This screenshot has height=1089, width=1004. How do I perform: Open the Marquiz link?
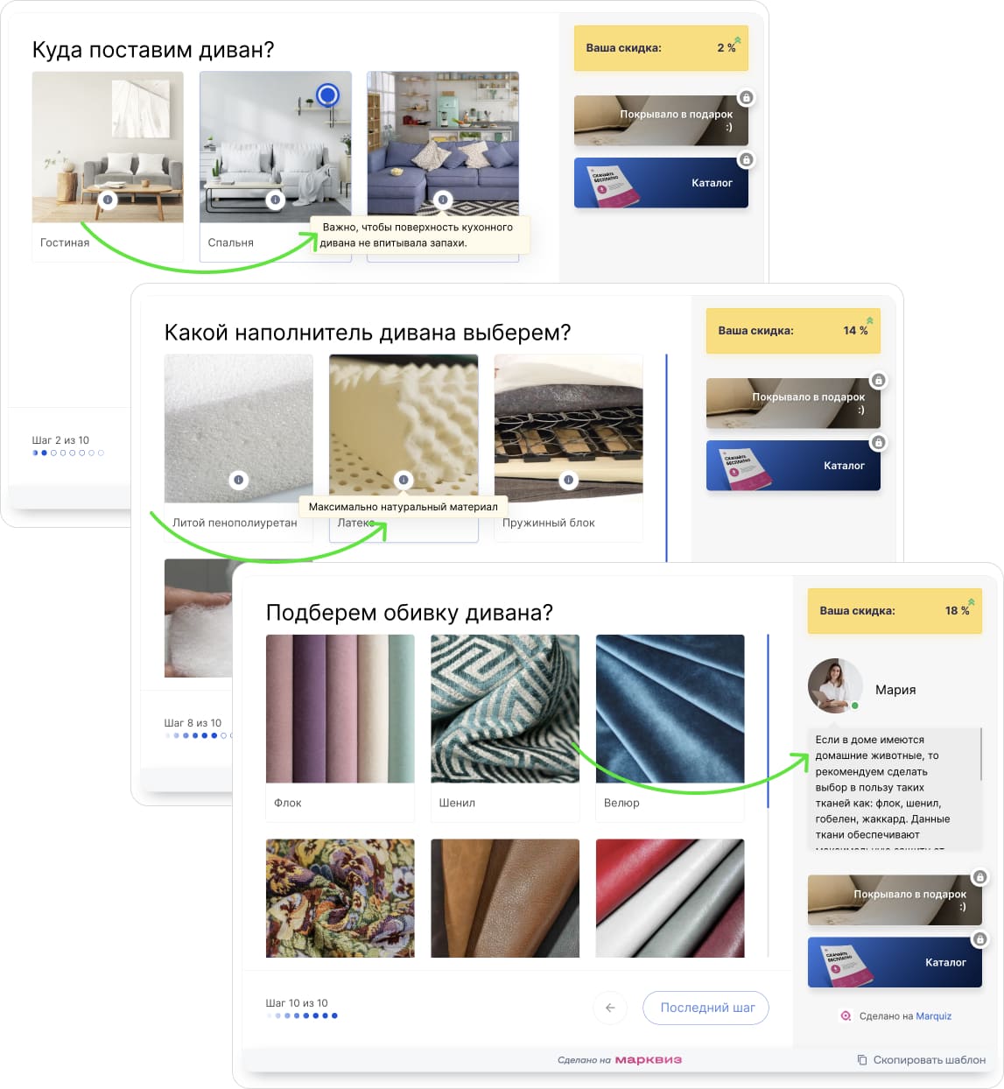(933, 1016)
